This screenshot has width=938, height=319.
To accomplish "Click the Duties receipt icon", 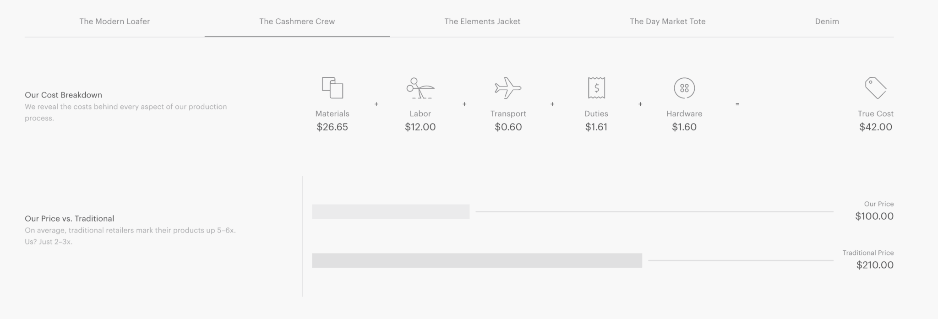I will click(596, 88).
